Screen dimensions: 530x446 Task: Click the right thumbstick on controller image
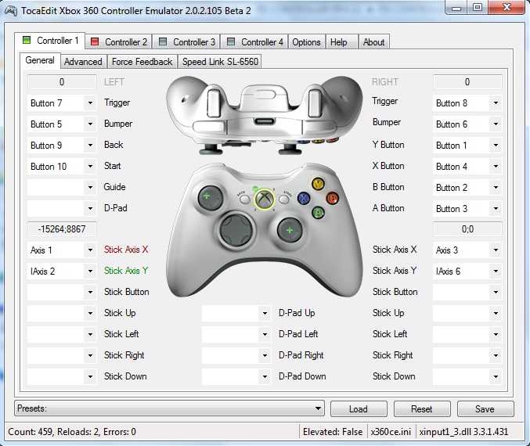pos(290,230)
